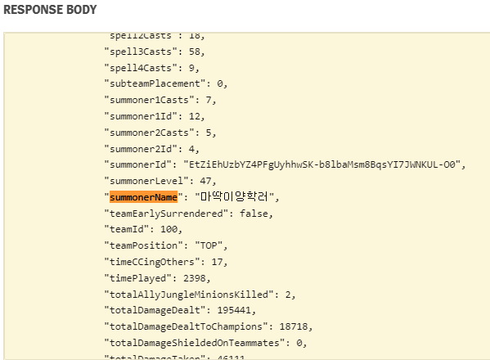Select the "summoner2Id": 4 line
Image resolution: width=490 pixels, height=360 pixels.
tap(151, 149)
